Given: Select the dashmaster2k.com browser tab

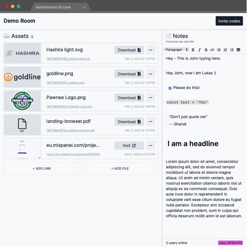Looking at the screenshot, I should [60, 7].
